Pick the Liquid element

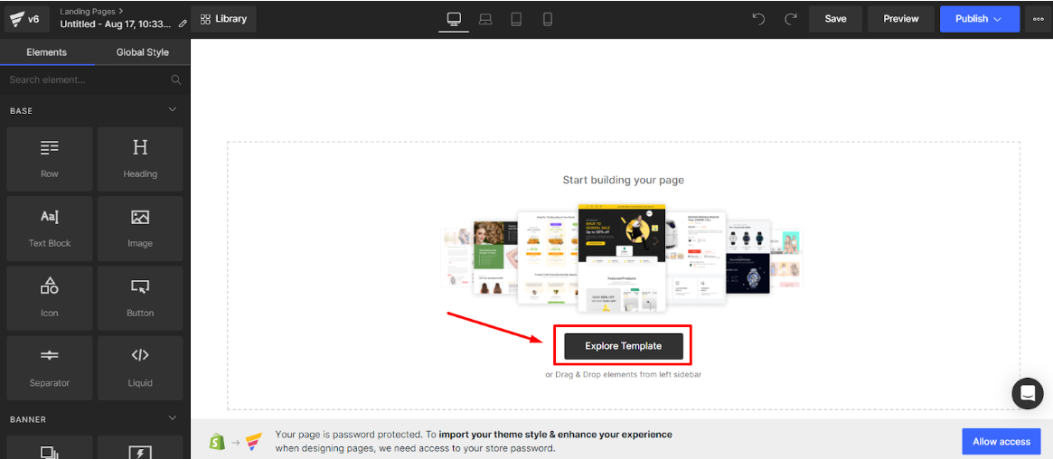click(140, 369)
